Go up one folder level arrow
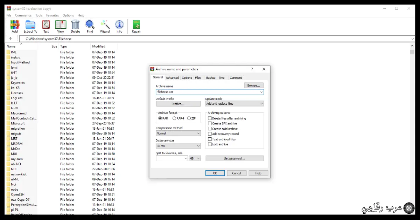The image size is (420, 220). point(10,39)
